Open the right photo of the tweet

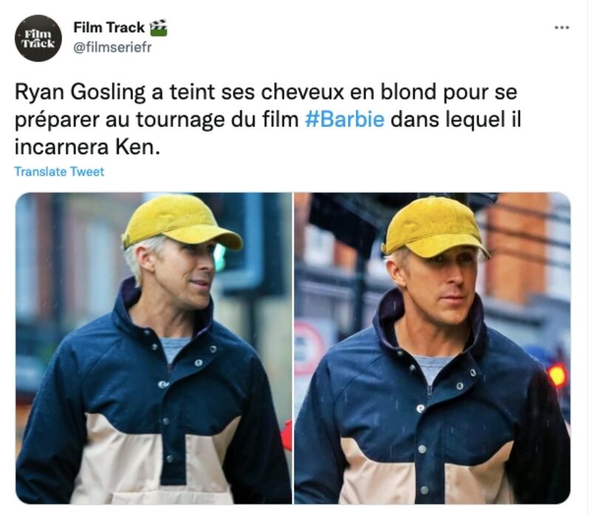pos(432,348)
